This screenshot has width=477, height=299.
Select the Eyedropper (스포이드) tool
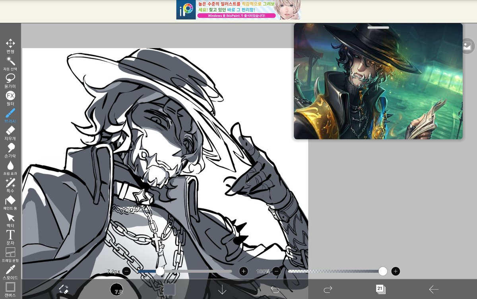[x=10, y=272]
